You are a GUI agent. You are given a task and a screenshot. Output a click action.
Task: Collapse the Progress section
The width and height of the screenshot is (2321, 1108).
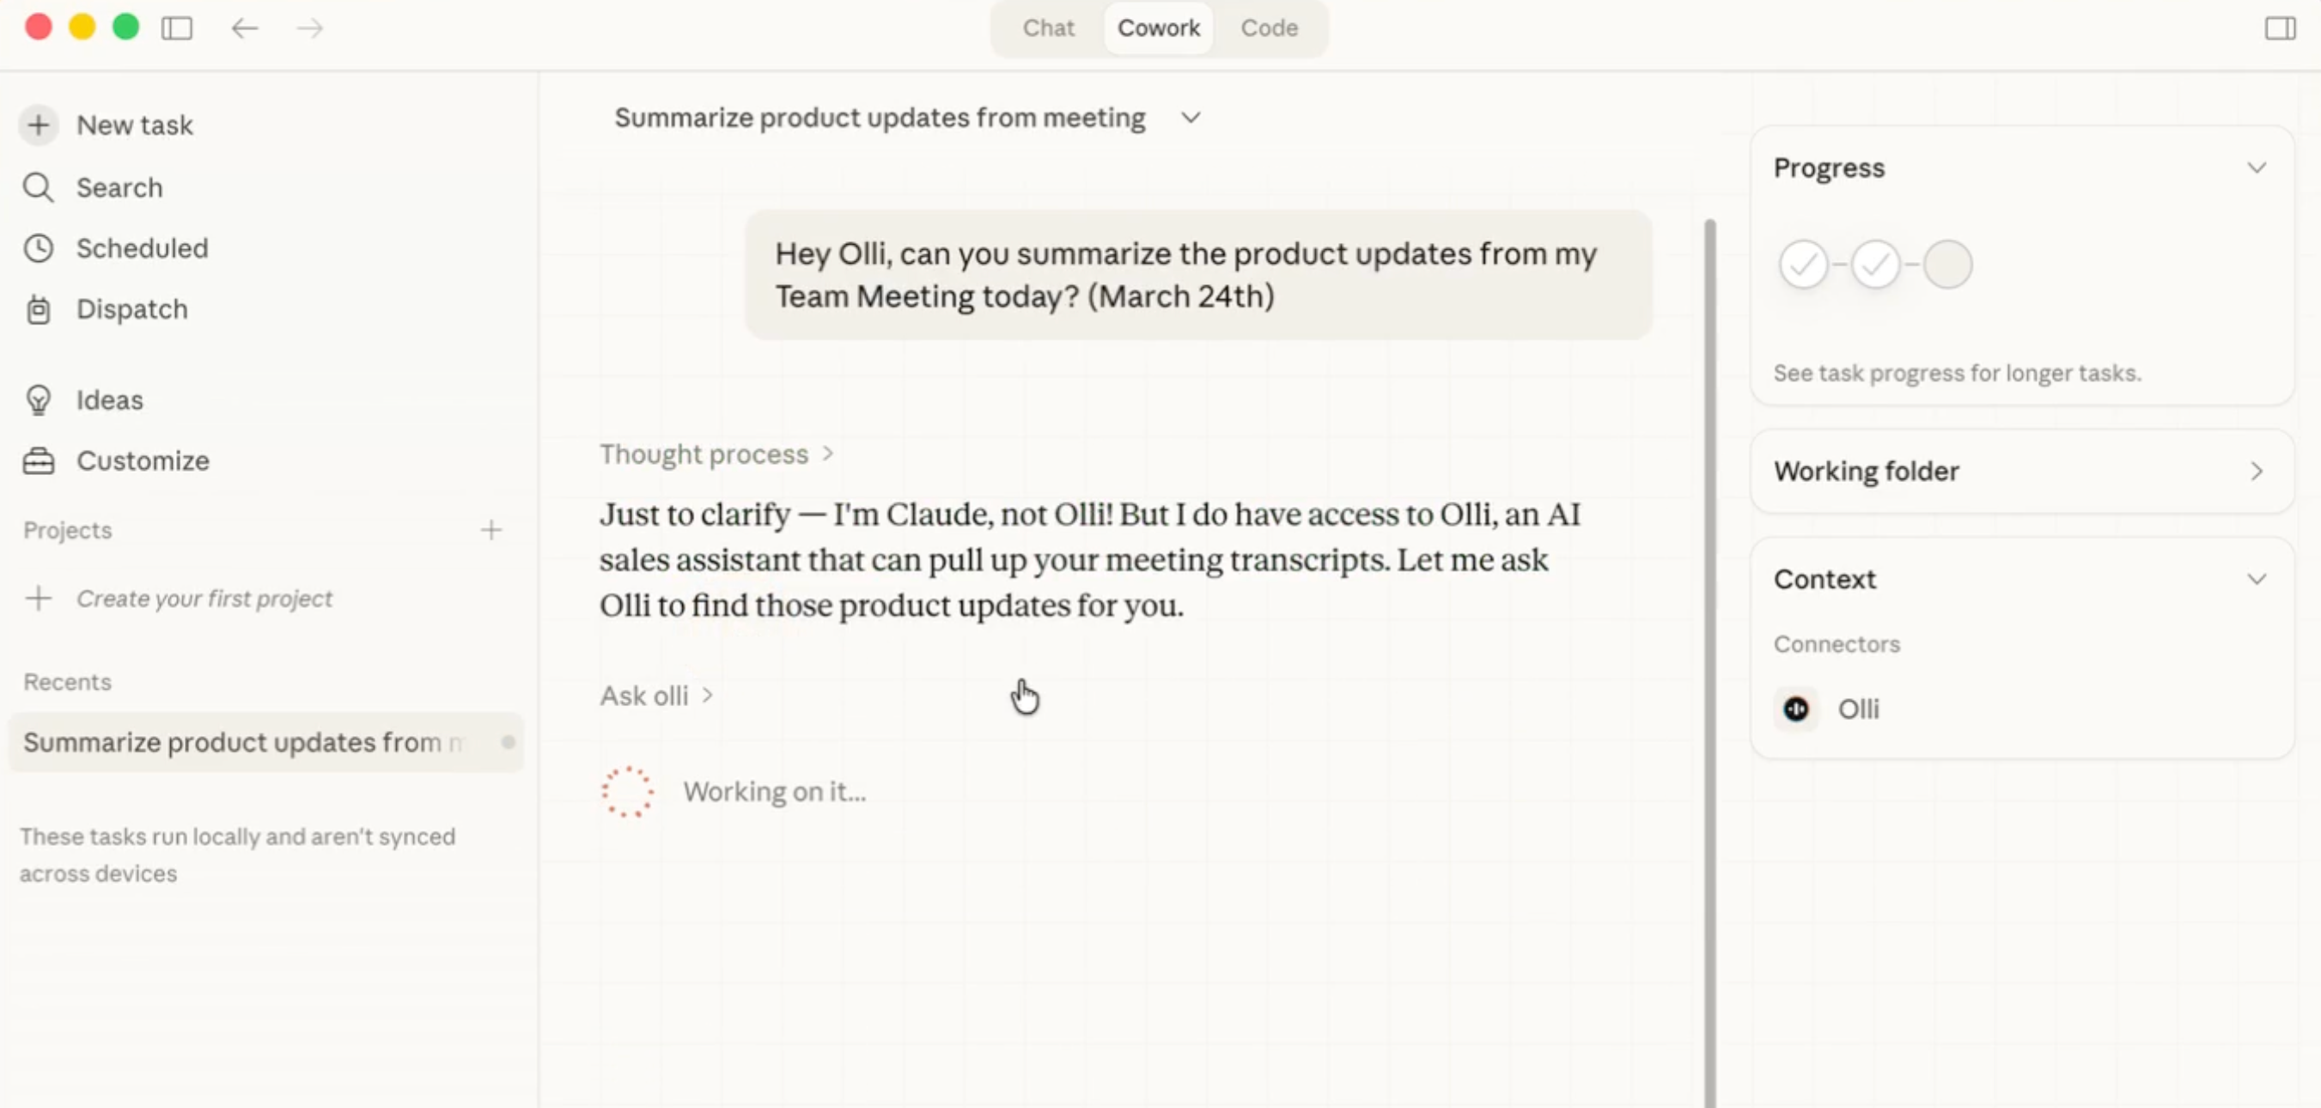[x=2257, y=167]
